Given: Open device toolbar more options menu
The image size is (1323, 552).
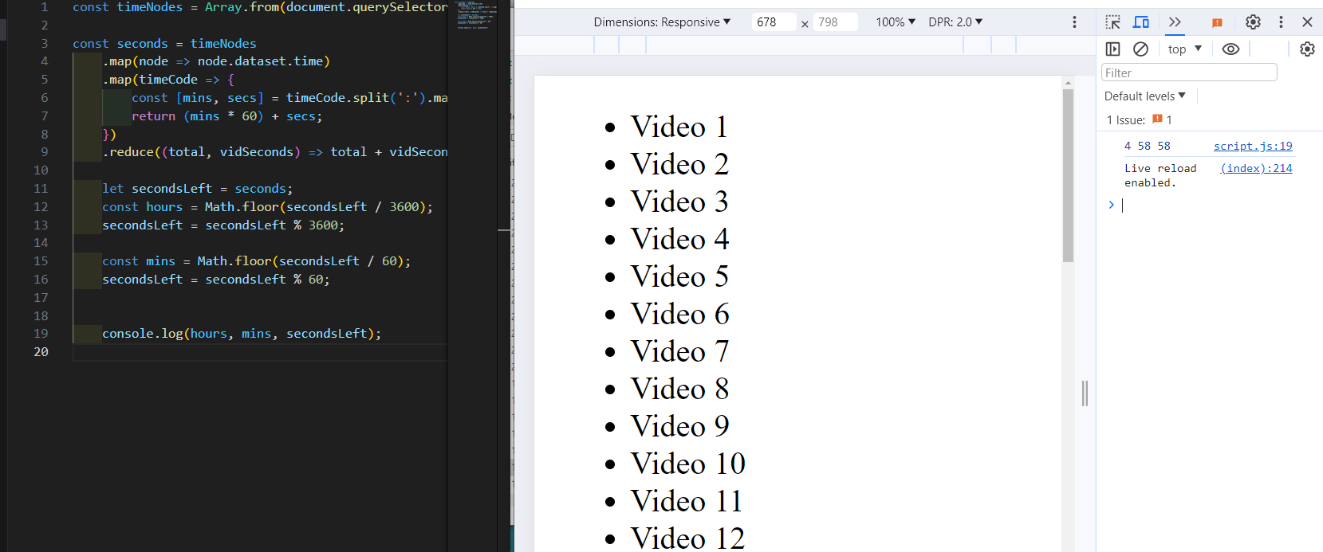Looking at the screenshot, I should 1074,22.
